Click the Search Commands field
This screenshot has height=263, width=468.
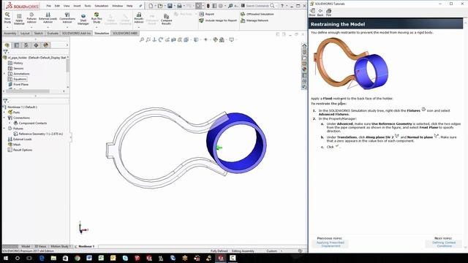pyautogui.click(x=257, y=6)
